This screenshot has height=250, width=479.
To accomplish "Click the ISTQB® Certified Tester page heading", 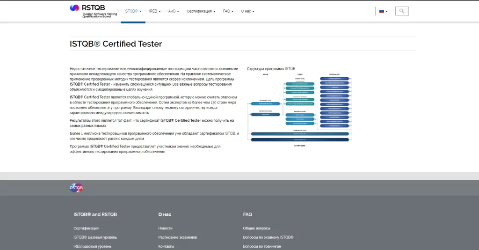I will point(116,44).
